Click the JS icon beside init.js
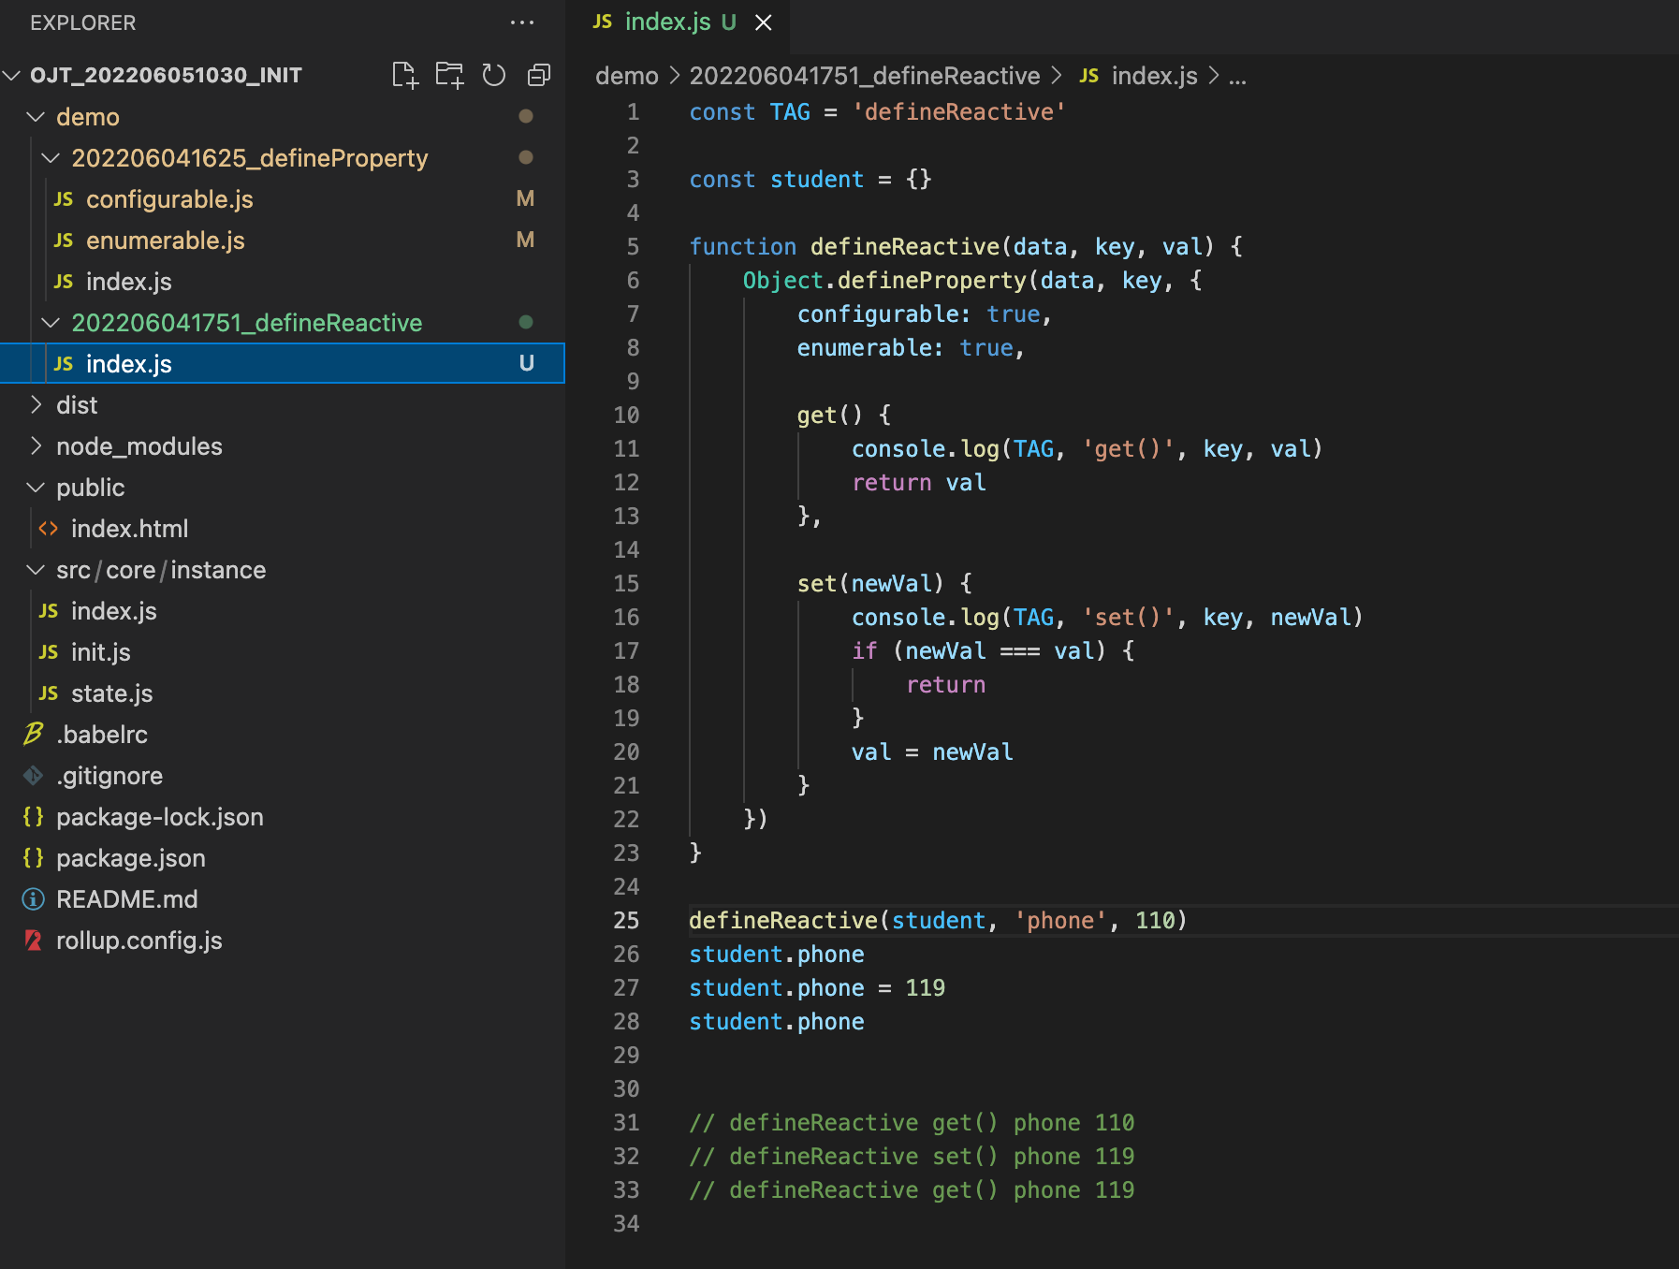This screenshot has height=1269, width=1679. (49, 652)
